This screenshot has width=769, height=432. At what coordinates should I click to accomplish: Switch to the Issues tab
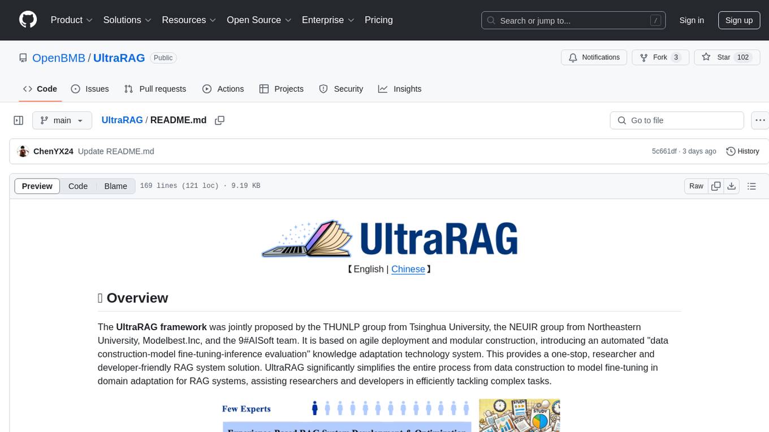click(90, 89)
